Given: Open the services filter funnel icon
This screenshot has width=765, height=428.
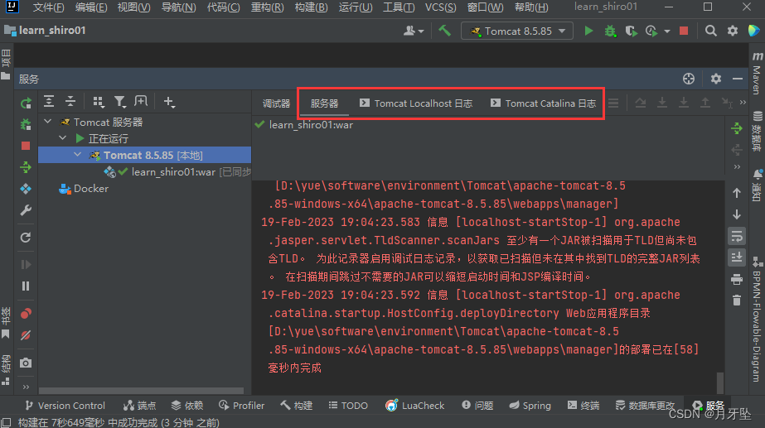Looking at the screenshot, I should click(119, 101).
